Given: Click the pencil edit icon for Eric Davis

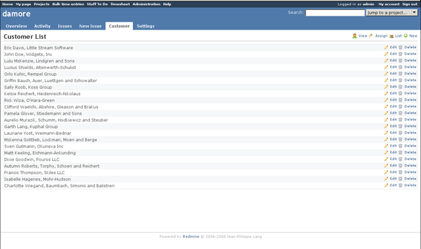Looking at the screenshot, I should point(386,47).
